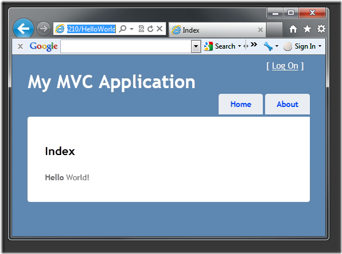Click the My MVC Application title
Image resolution: width=342 pixels, height=254 pixels.
tap(111, 82)
